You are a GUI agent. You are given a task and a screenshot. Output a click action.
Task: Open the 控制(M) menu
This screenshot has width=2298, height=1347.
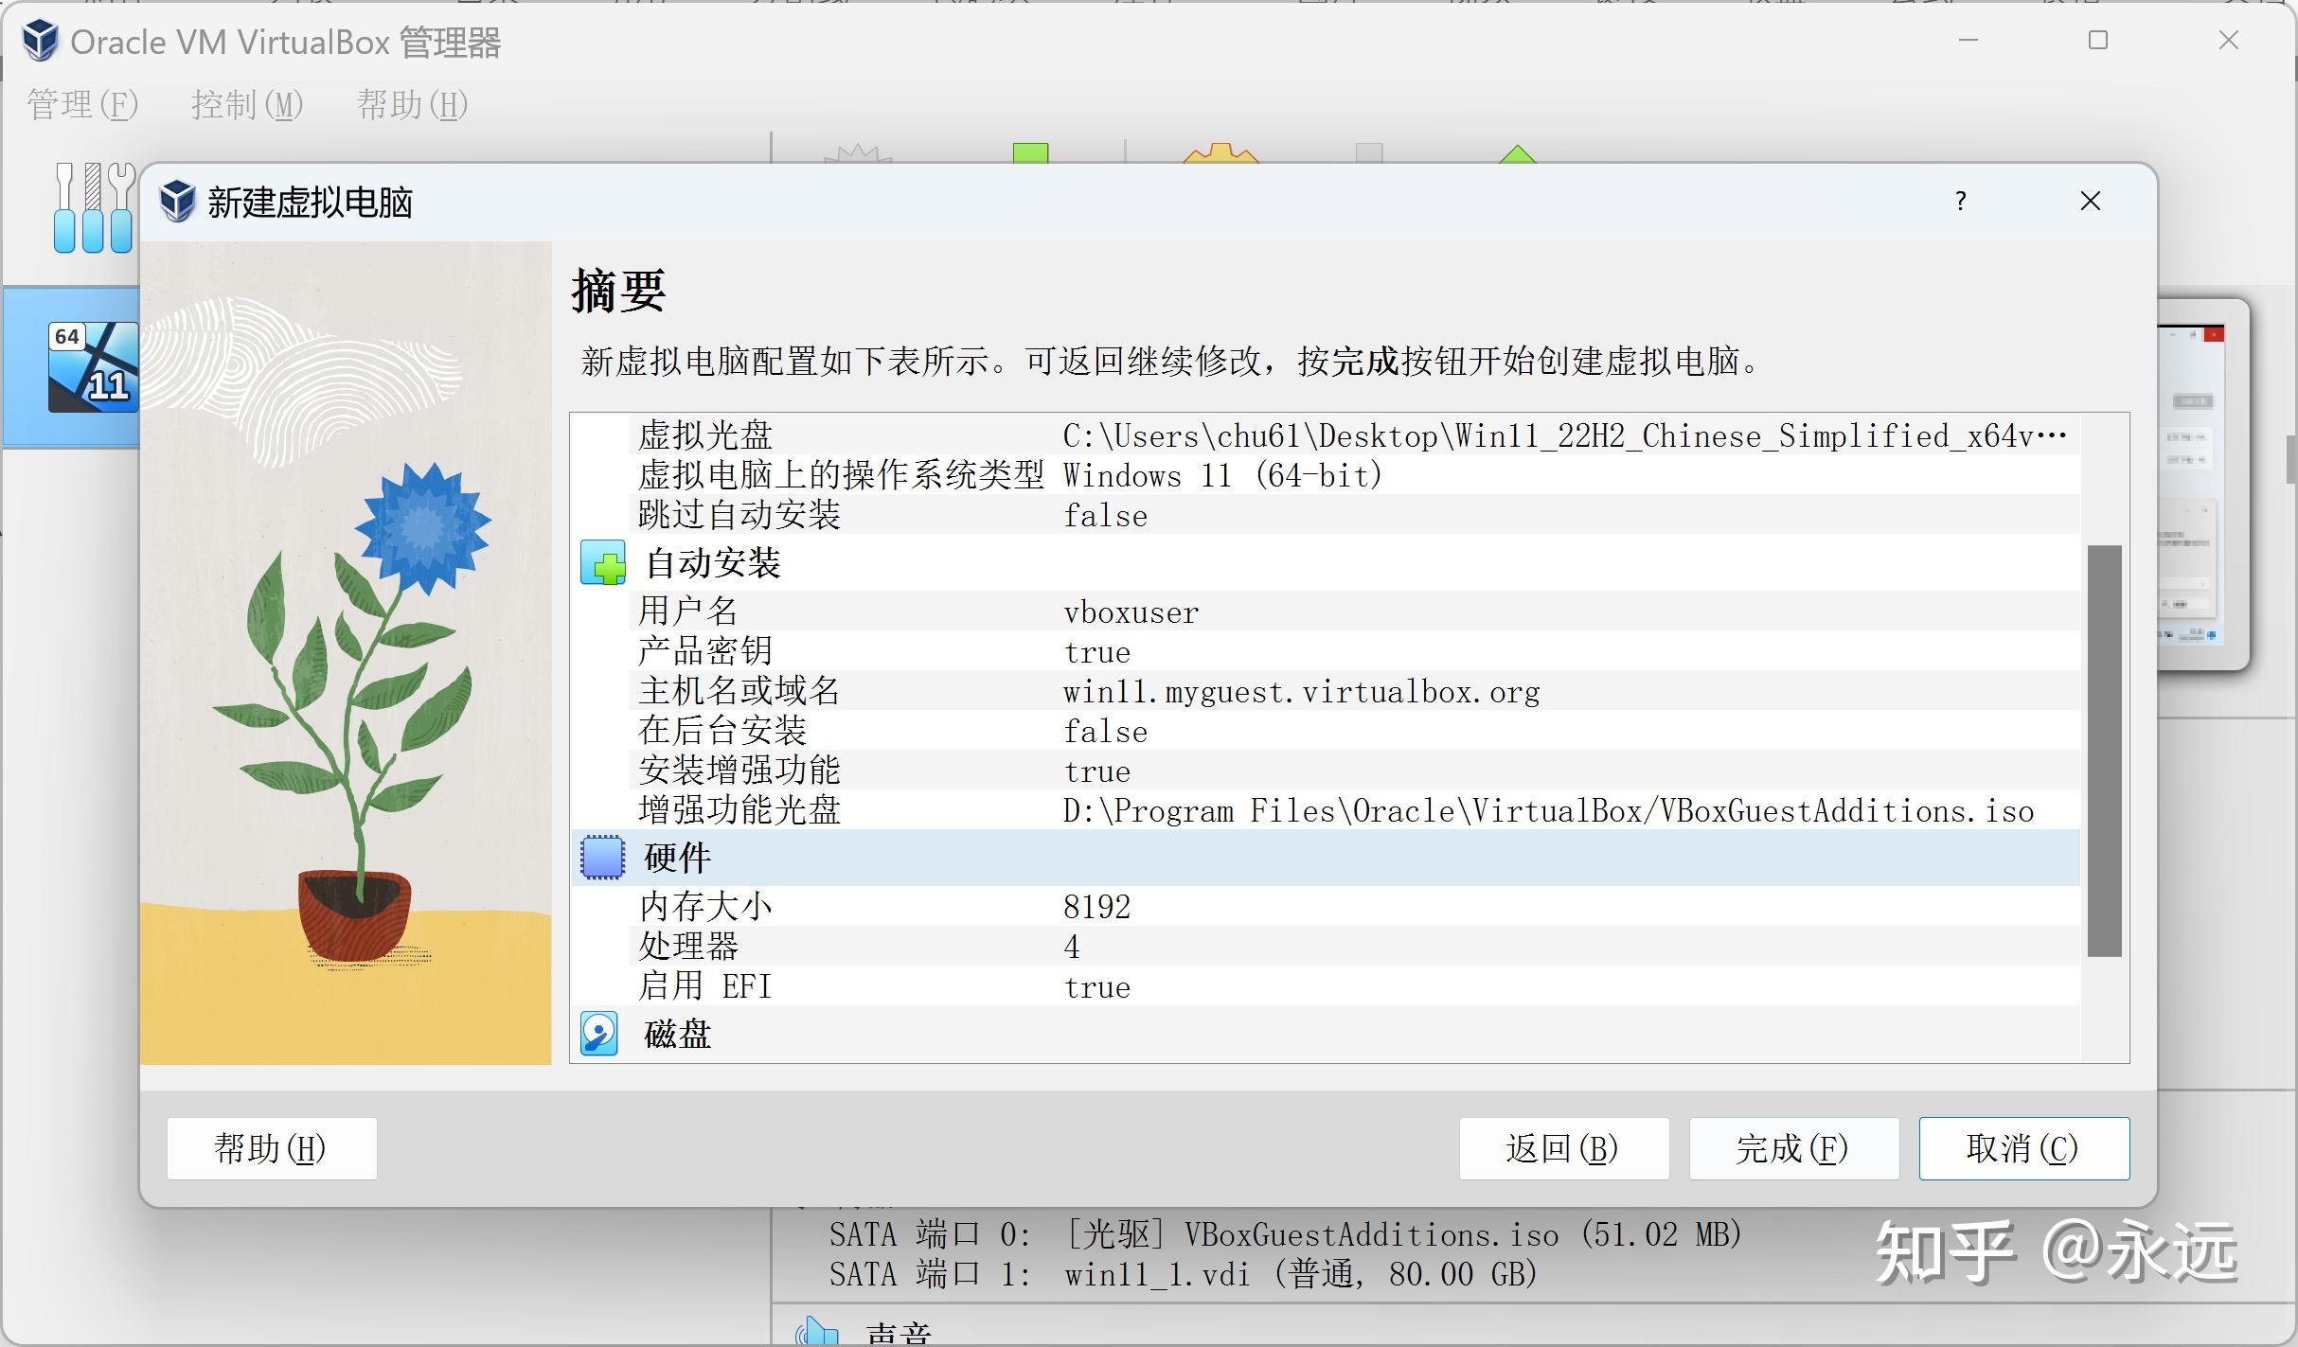tap(246, 105)
